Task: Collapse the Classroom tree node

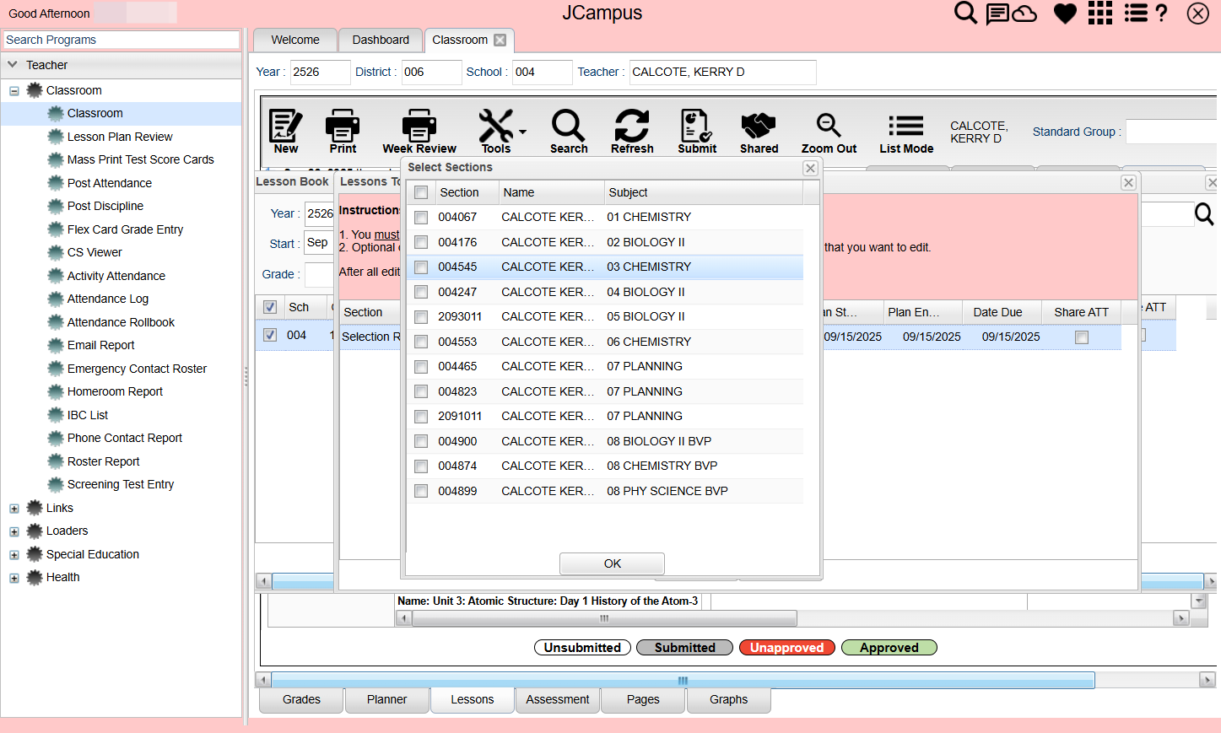Action: click(x=14, y=91)
